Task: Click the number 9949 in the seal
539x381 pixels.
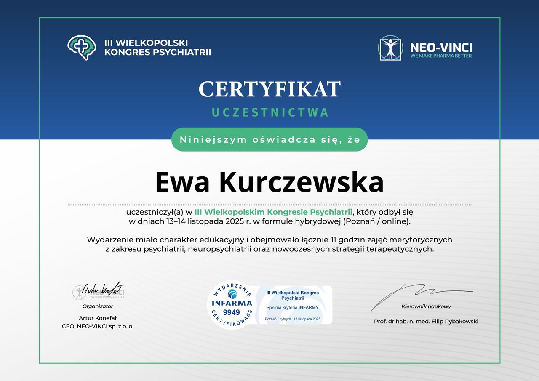Action: [231, 312]
